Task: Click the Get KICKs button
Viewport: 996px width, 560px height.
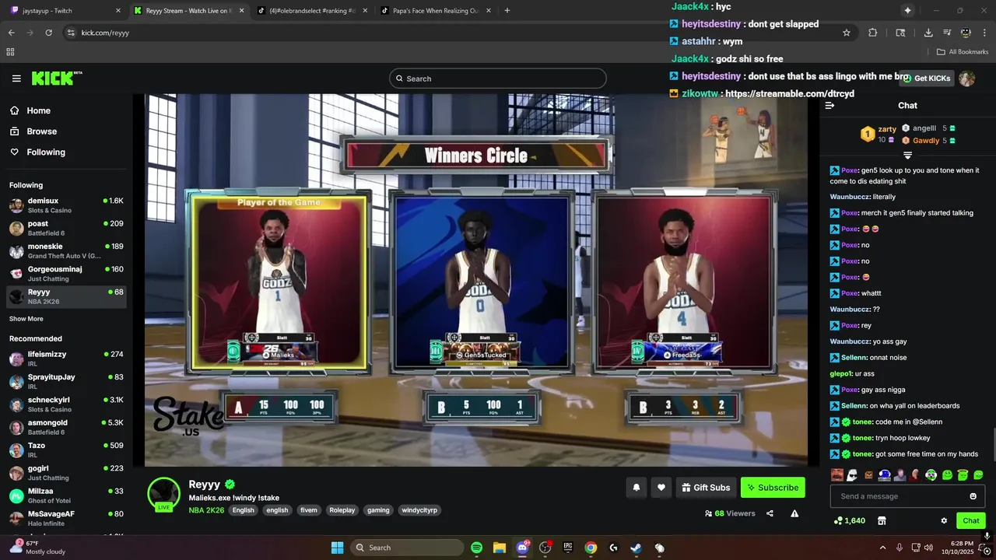Action: click(x=926, y=79)
